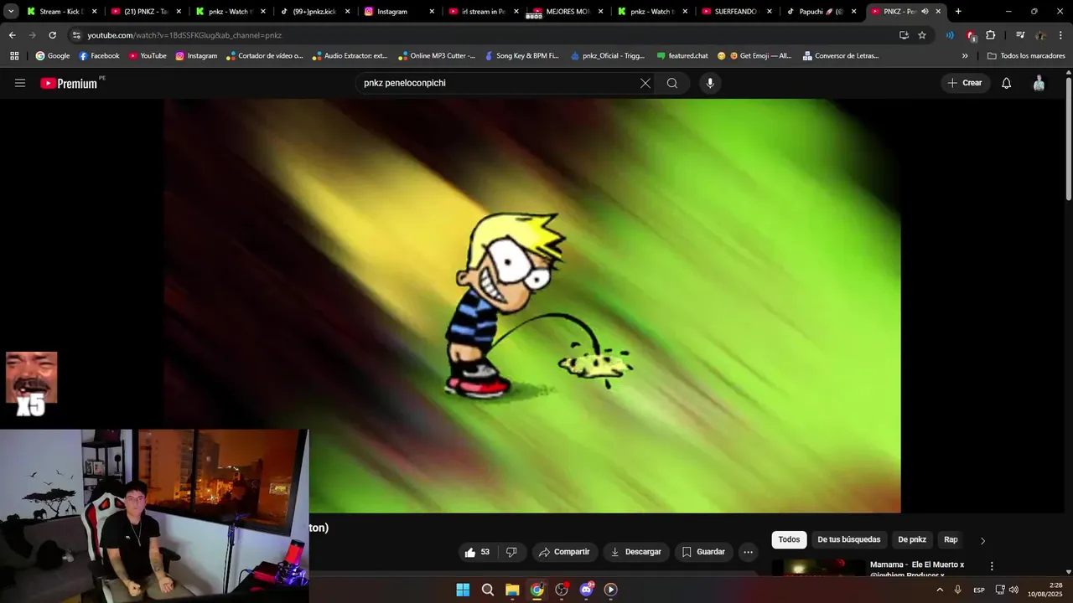Select the De pnkz chip
This screenshot has height=603, width=1073.
click(x=912, y=539)
